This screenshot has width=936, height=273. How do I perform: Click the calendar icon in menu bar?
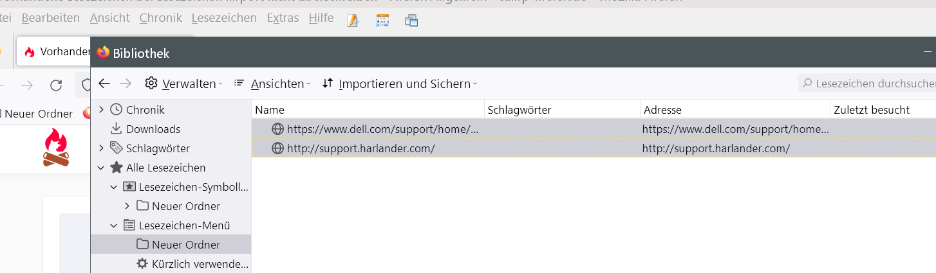pos(382,21)
